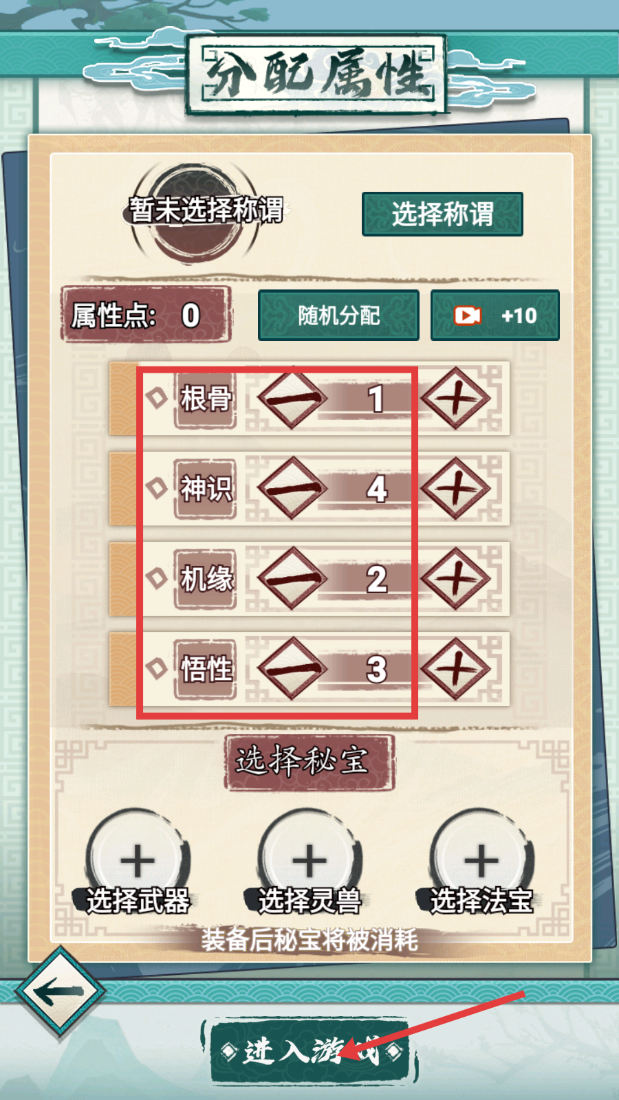
Task: Decrease the 悟性 attribute with minus
Action: [292, 669]
